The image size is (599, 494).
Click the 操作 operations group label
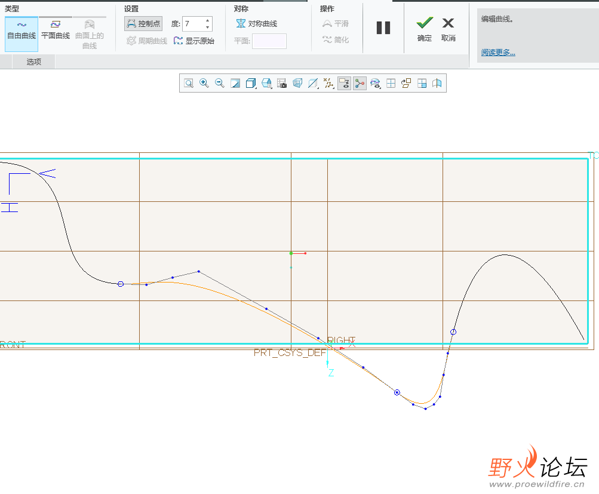point(327,9)
